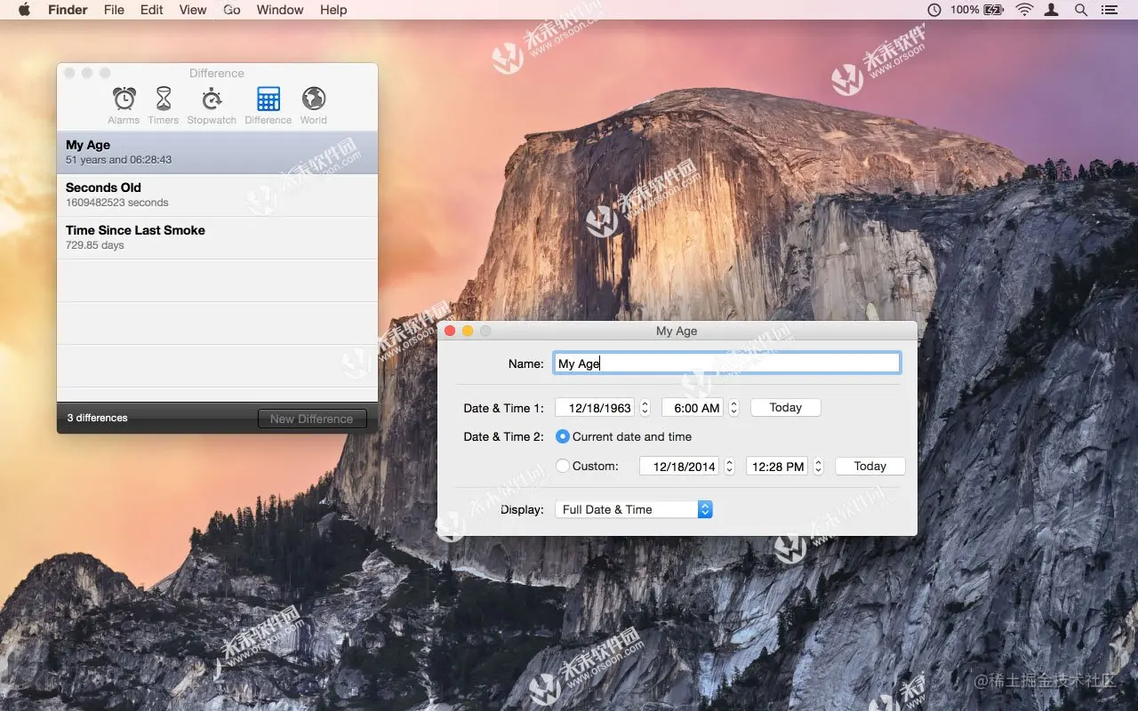Click the battery status icon
Image resolution: width=1138 pixels, height=711 pixels.
(994, 10)
